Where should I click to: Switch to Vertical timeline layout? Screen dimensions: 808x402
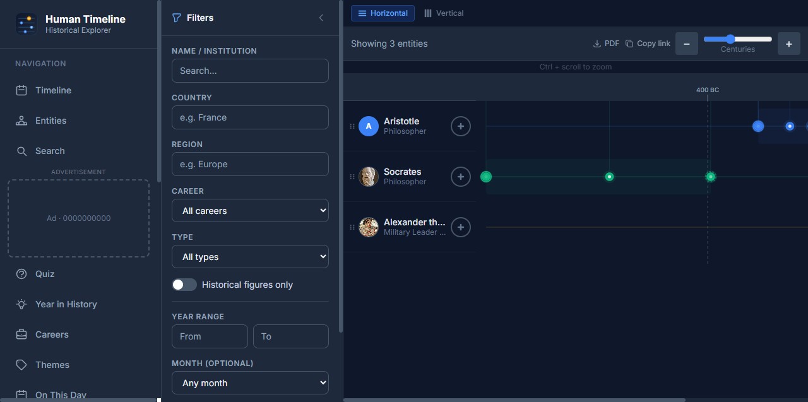click(x=444, y=13)
